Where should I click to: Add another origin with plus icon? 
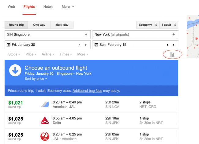click(x=86, y=35)
